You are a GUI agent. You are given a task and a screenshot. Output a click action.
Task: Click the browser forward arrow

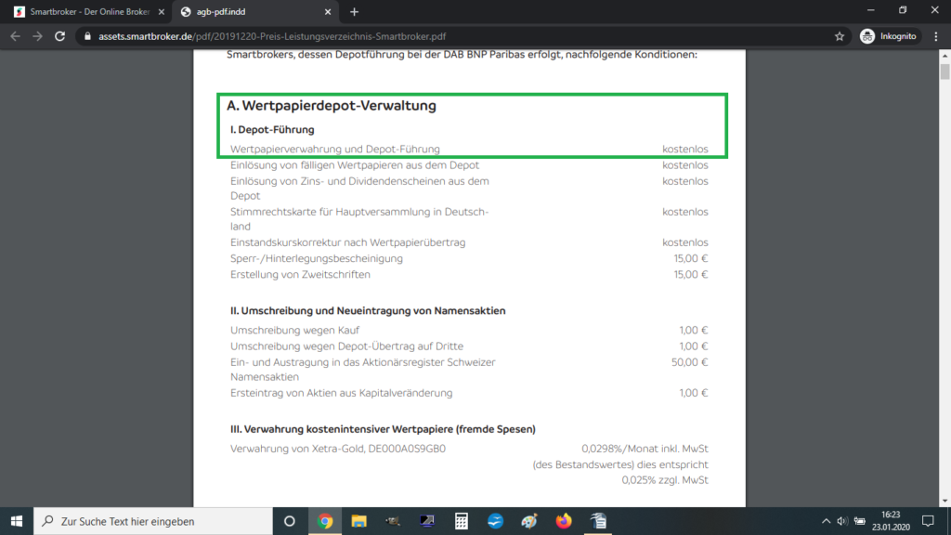[x=37, y=36]
